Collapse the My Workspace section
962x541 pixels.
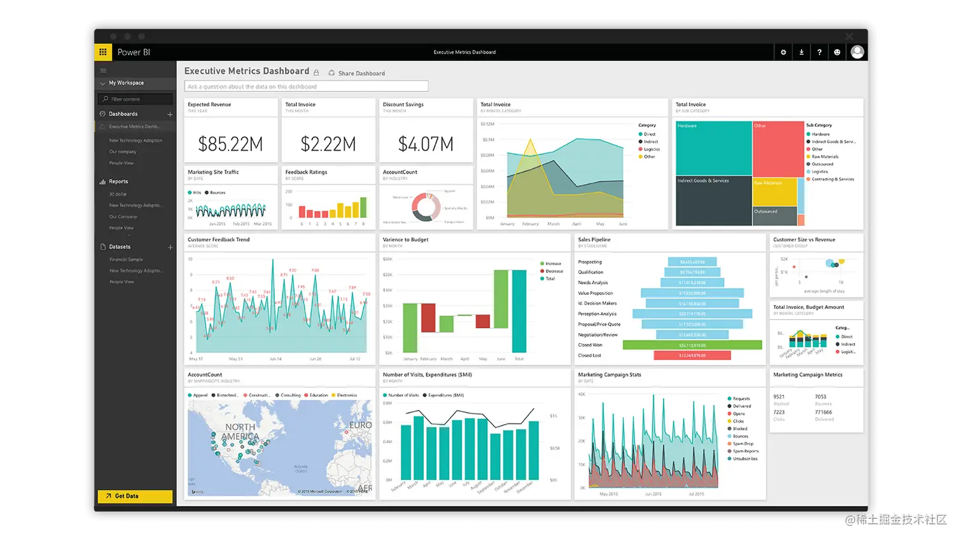point(102,83)
